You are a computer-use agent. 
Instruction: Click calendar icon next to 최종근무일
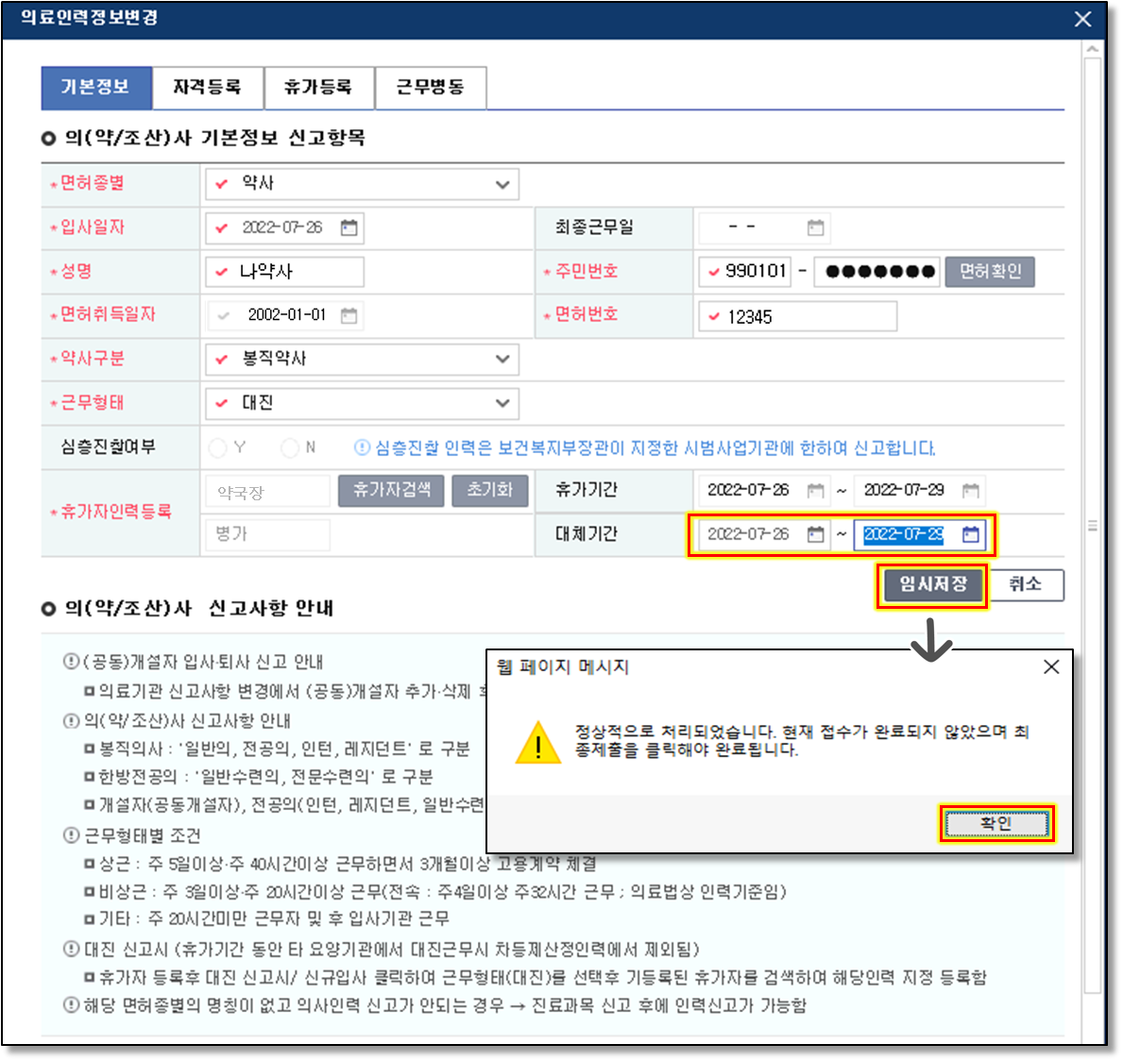point(816,227)
